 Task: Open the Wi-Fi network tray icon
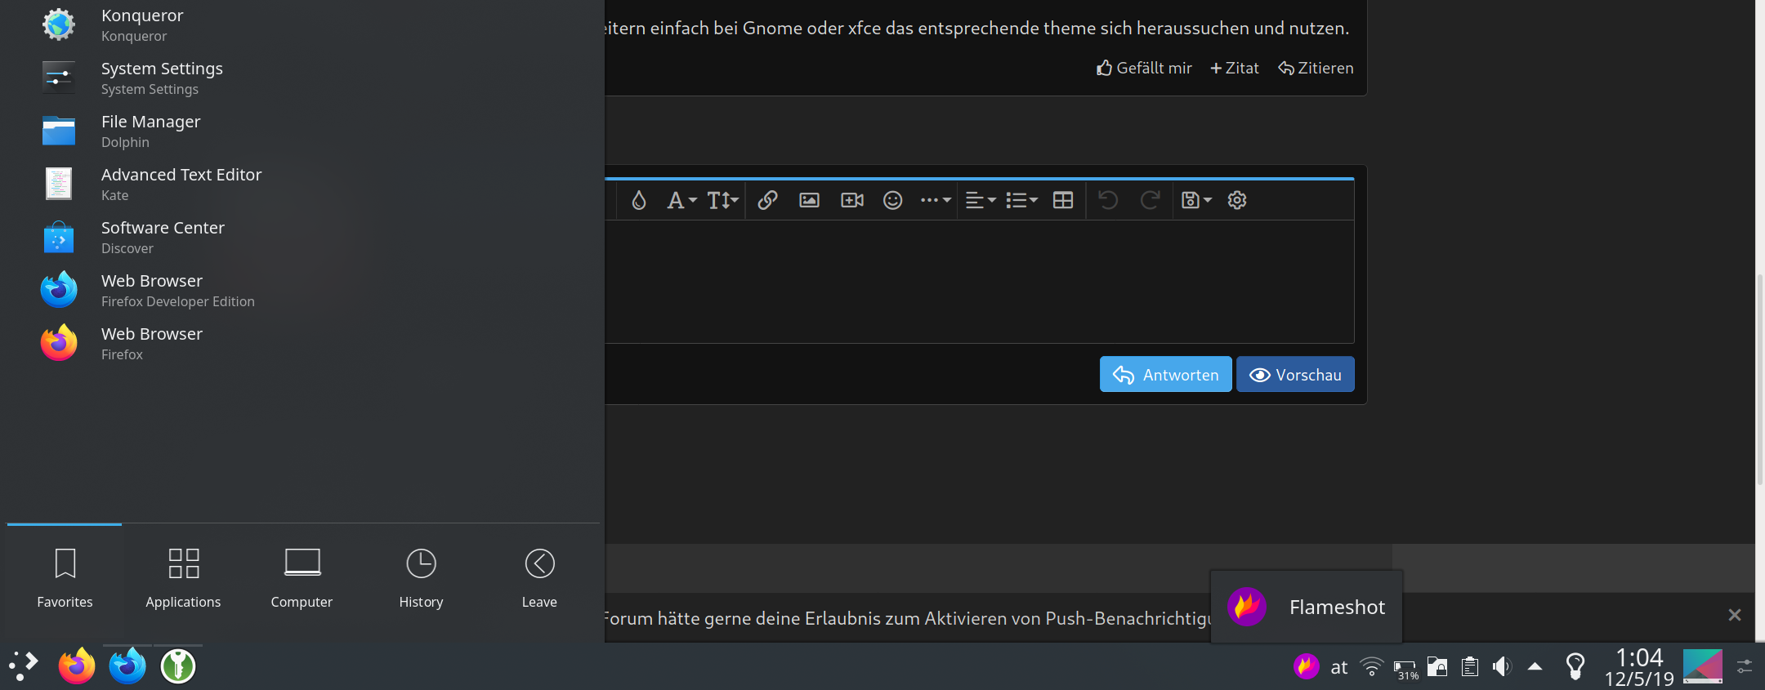tap(1371, 667)
